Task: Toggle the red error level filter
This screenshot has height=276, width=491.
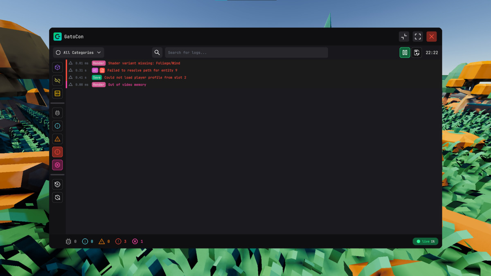Action: [x=57, y=152]
